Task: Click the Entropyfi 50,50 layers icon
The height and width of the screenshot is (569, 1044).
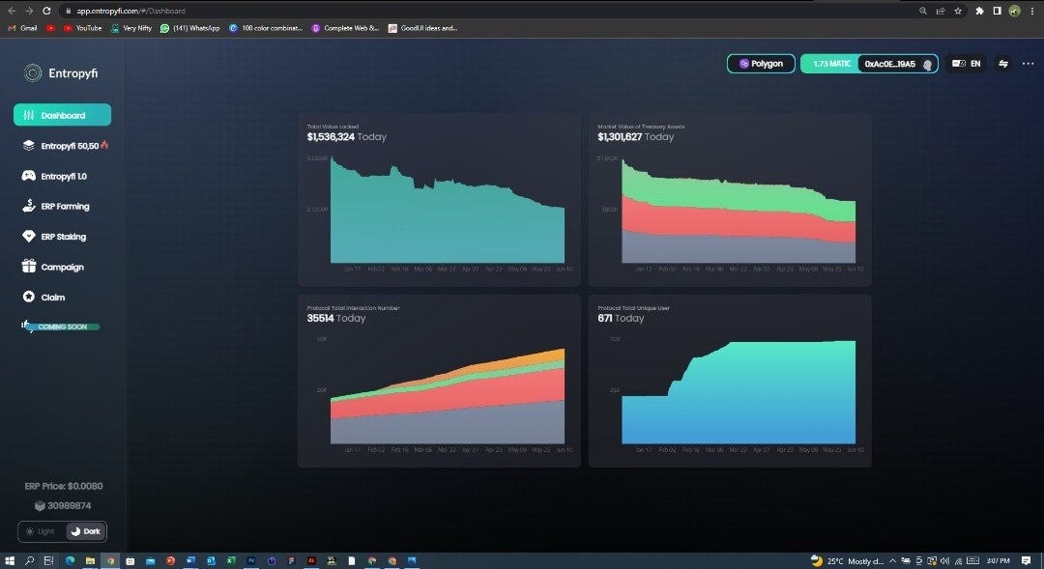Action: coord(29,145)
